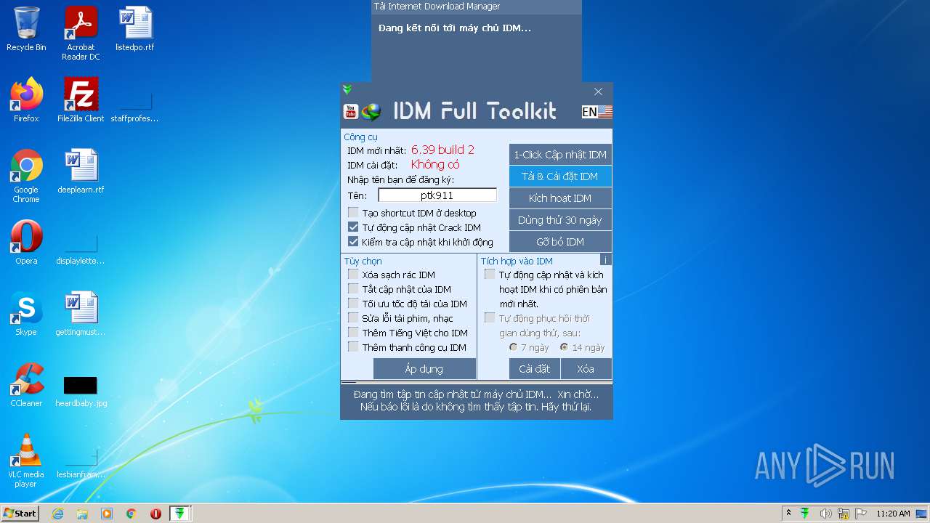Open File Explorer in taskbar

[82, 514]
